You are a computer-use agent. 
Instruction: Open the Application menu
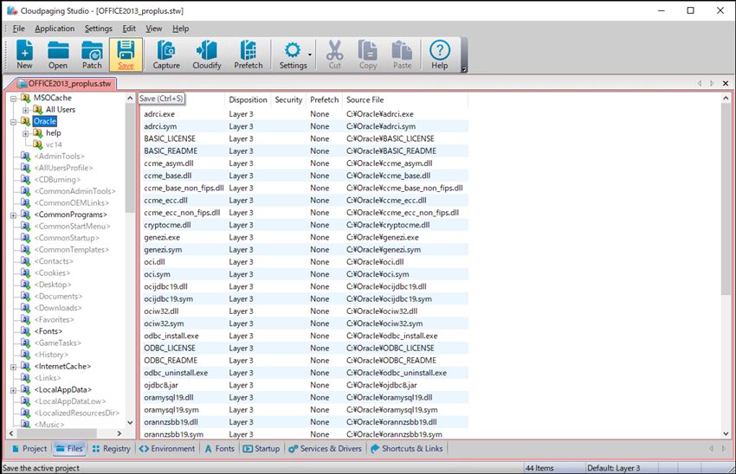(55, 29)
